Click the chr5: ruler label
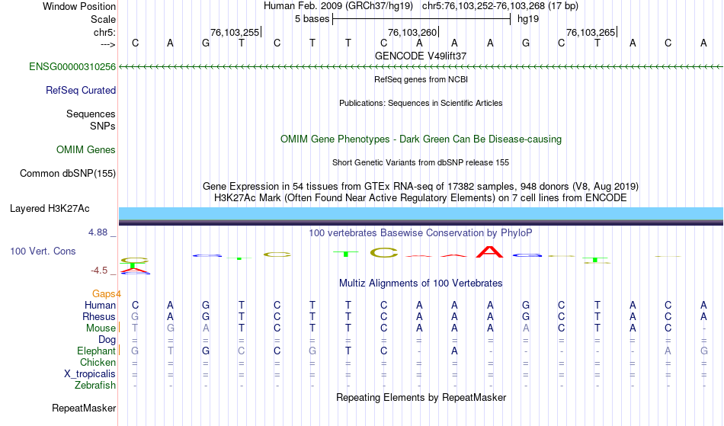This screenshot has height=426, width=724. 105,33
